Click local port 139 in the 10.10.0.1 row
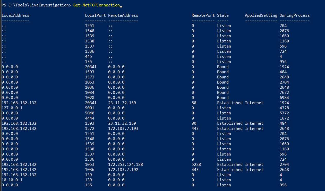Screen dimensions: 325x191 click(88, 180)
